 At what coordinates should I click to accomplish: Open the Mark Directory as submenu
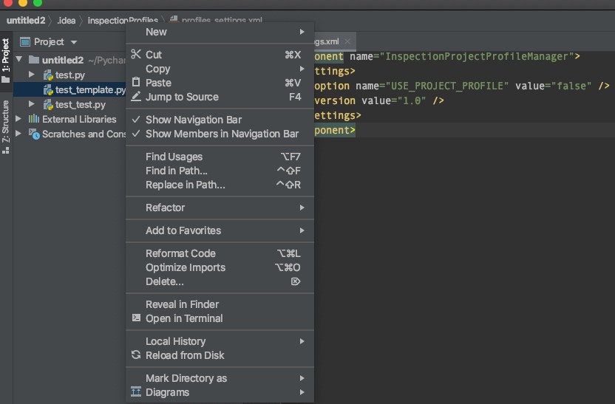pos(220,377)
